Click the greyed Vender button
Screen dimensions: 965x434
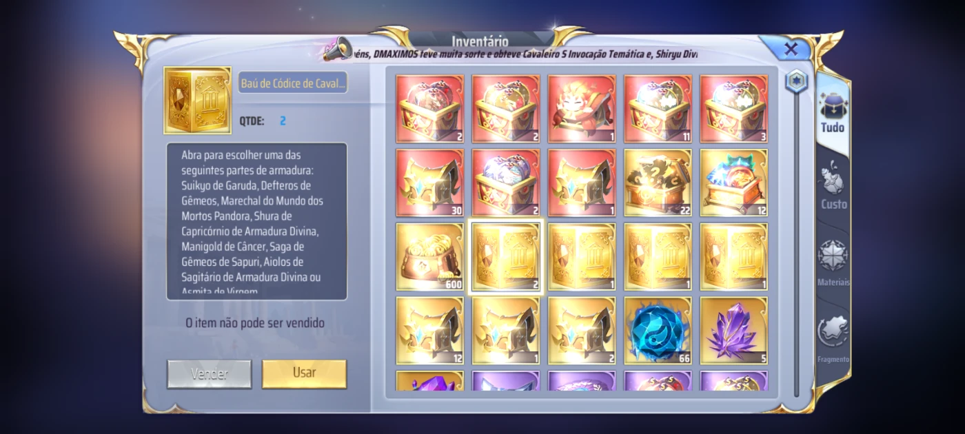[x=209, y=374]
